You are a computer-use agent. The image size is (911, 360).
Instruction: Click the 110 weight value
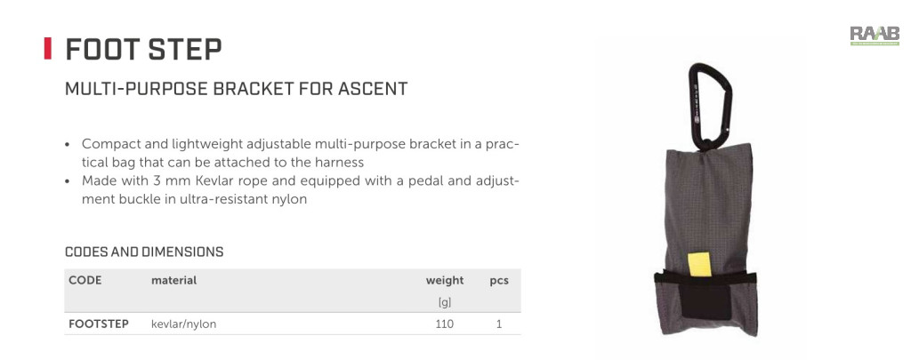pos(445,324)
